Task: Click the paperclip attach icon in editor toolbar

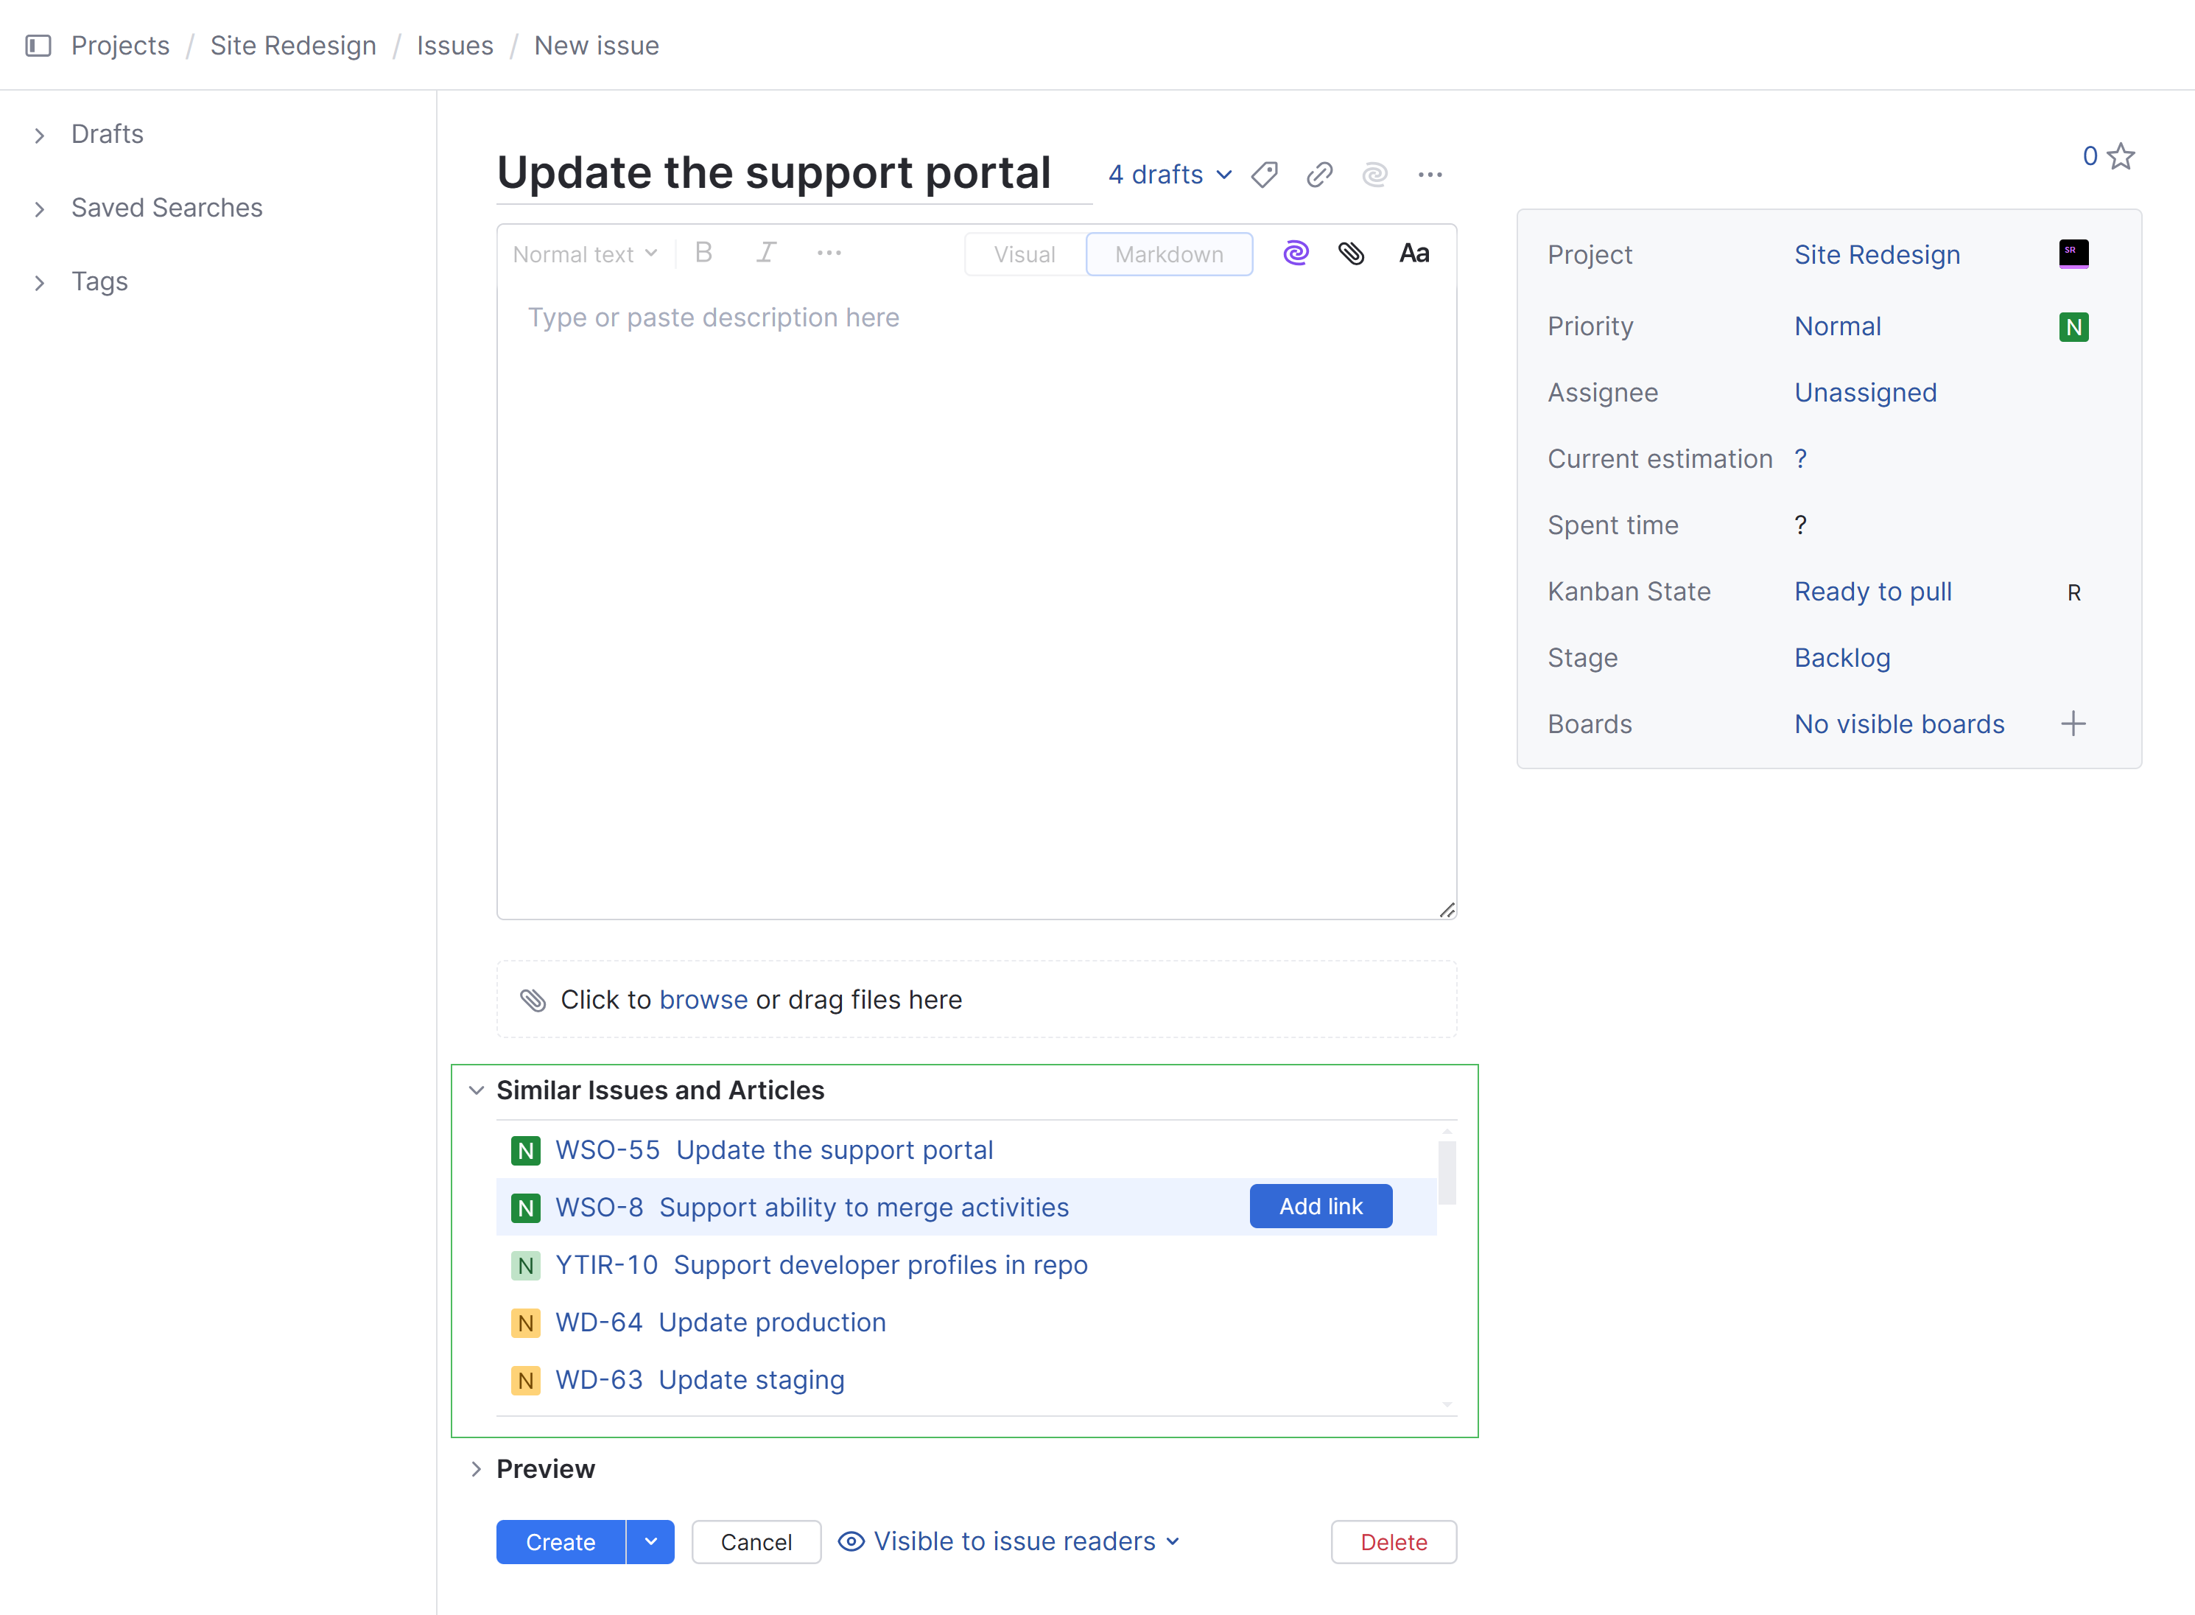Action: (x=1352, y=253)
